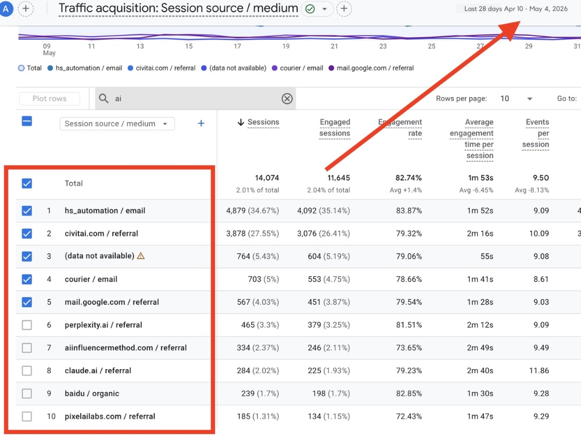Click sessions cell 465 (3.3%)
The width and height of the screenshot is (581, 436).
pos(260,325)
